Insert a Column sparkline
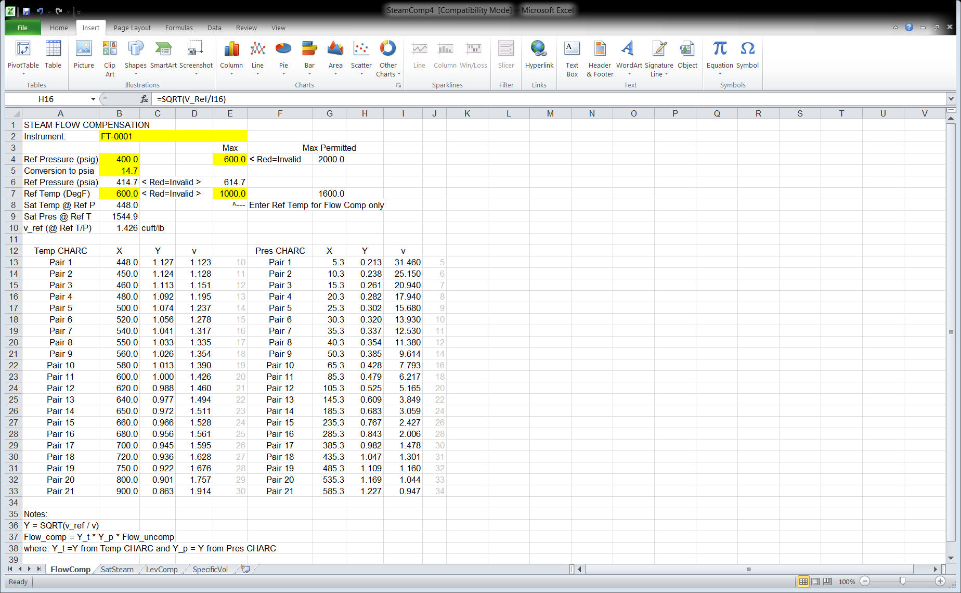 [x=445, y=55]
